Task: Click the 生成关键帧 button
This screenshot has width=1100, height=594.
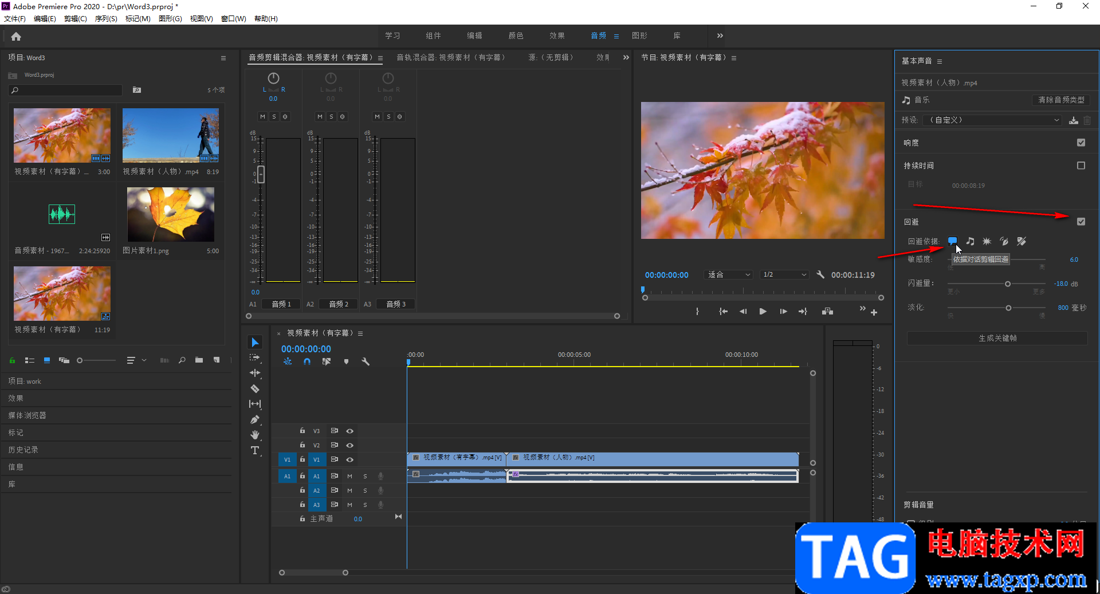Action: tap(997, 339)
